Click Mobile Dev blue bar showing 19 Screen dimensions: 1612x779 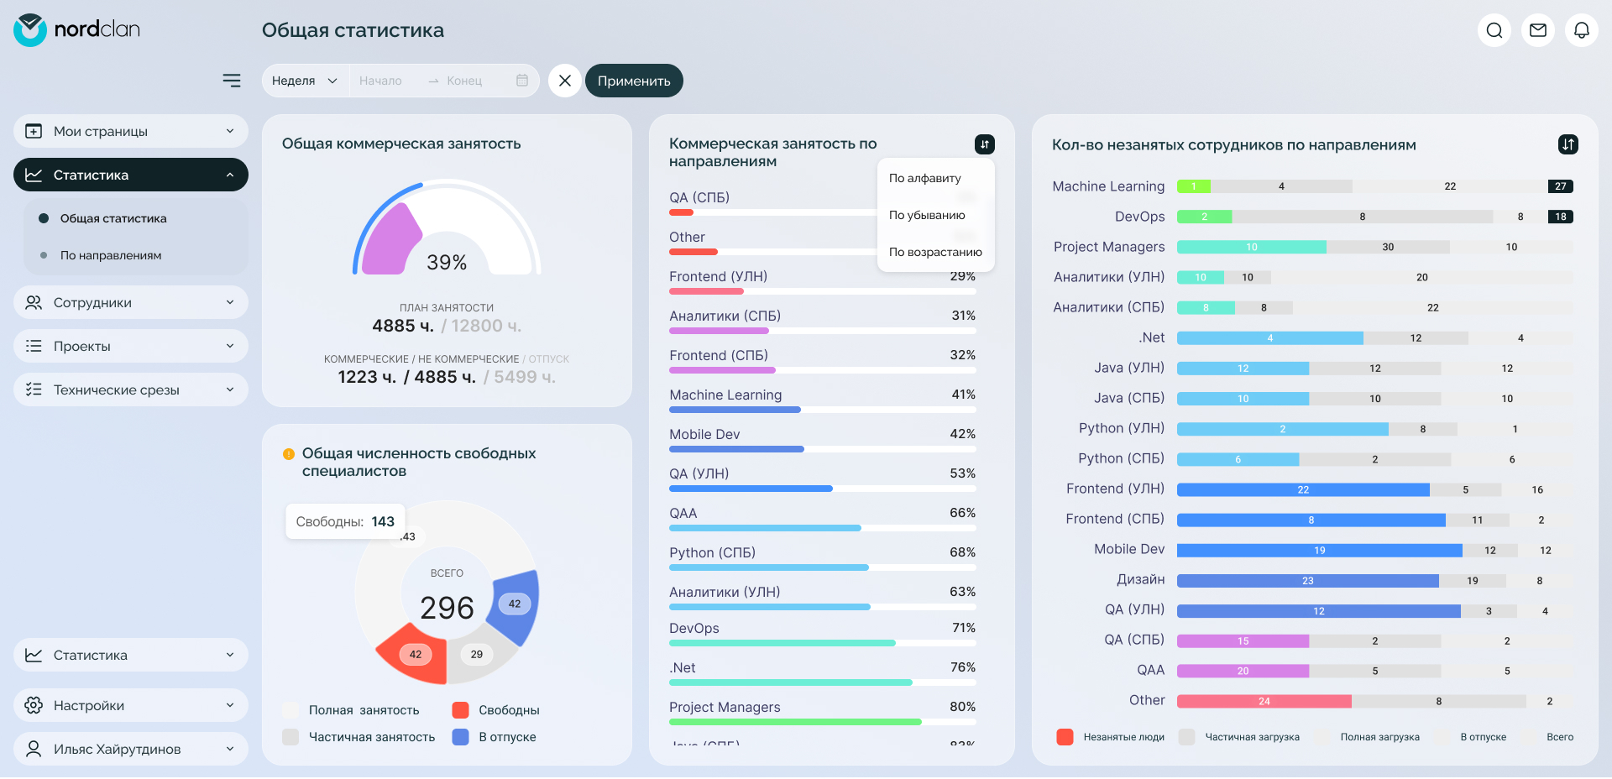coord(1320,551)
